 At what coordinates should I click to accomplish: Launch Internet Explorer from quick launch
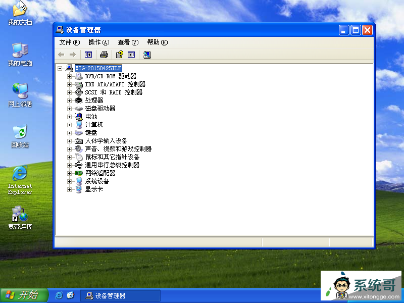59,295
